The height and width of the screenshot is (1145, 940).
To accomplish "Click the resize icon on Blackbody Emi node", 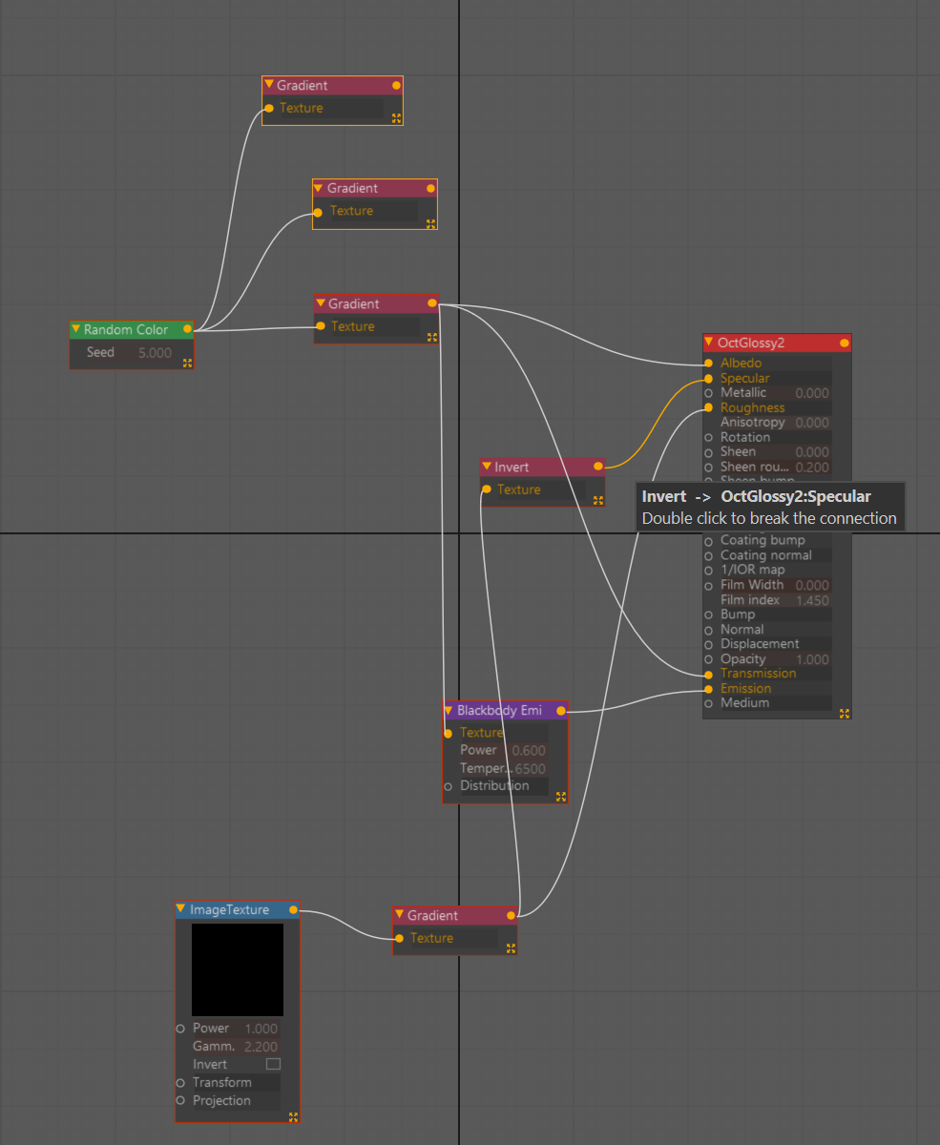I will coord(561,796).
